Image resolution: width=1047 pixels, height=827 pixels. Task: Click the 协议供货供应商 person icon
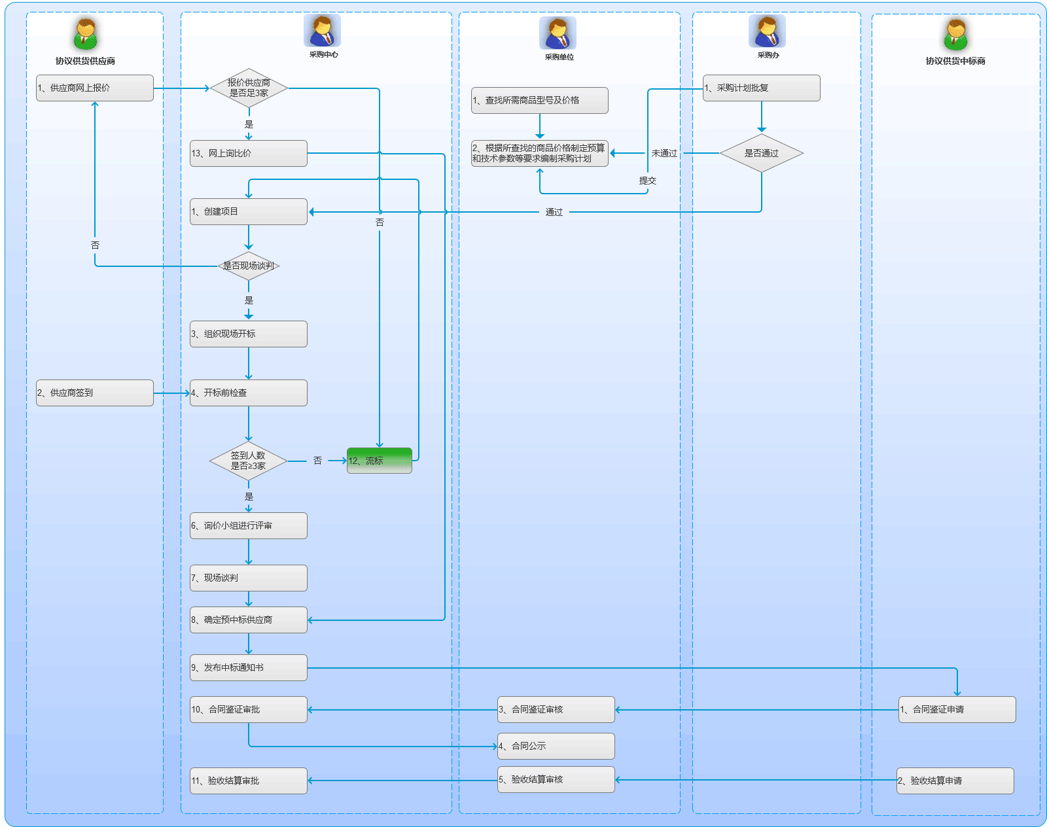click(85, 34)
